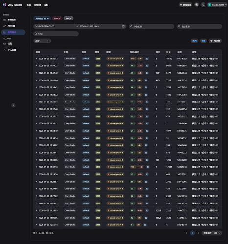The width and height of the screenshot is (228, 244).
Task: Open the second navigation item in top bar
Action: [37, 5]
